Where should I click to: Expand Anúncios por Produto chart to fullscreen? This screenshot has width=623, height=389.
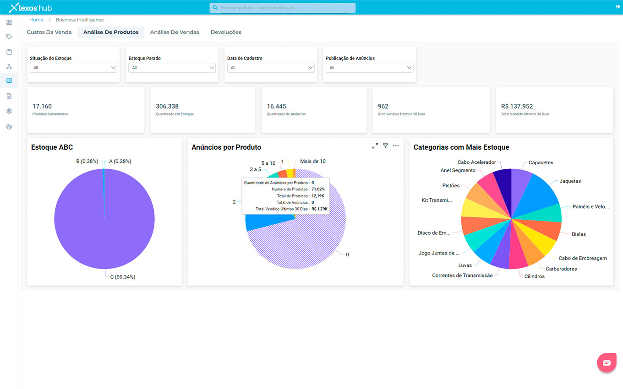click(x=375, y=146)
